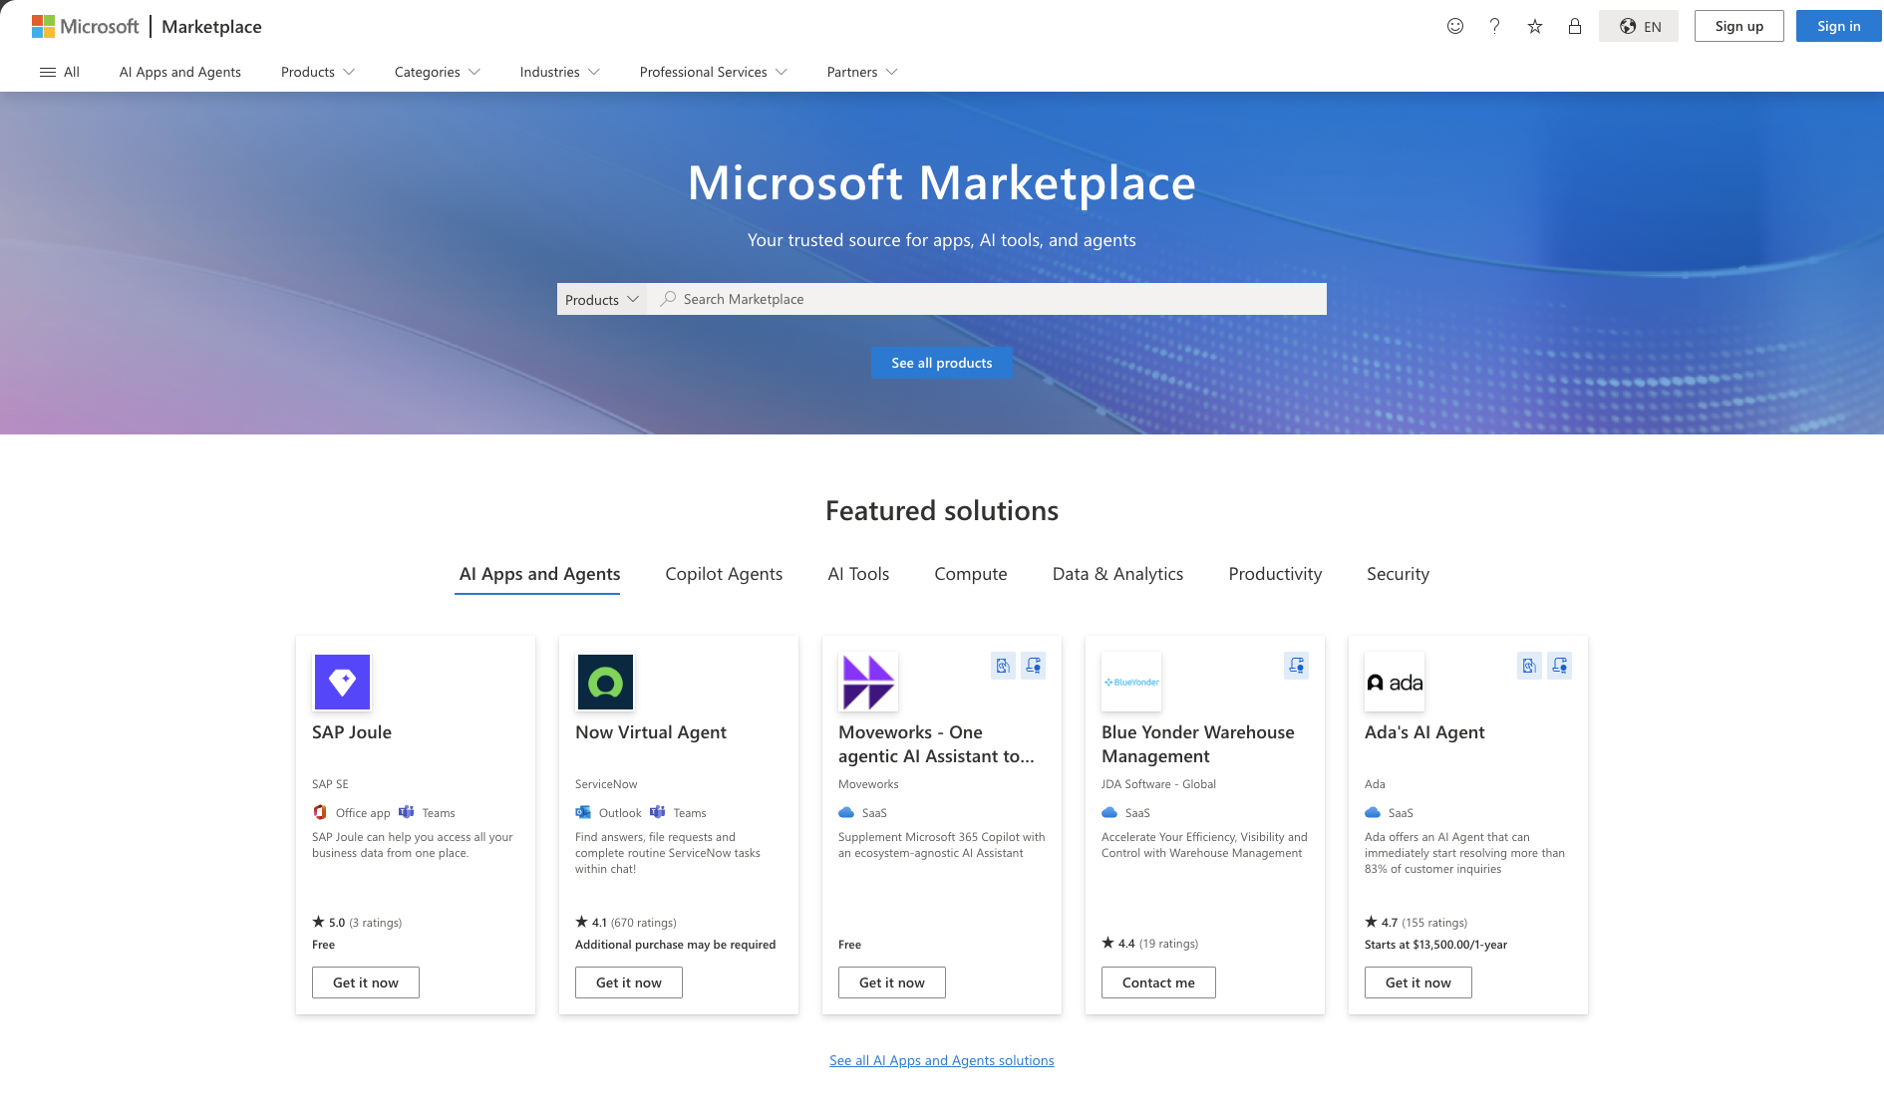Click the SAP Joule diamond logo
The height and width of the screenshot is (1120, 1884).
[342, 682]
